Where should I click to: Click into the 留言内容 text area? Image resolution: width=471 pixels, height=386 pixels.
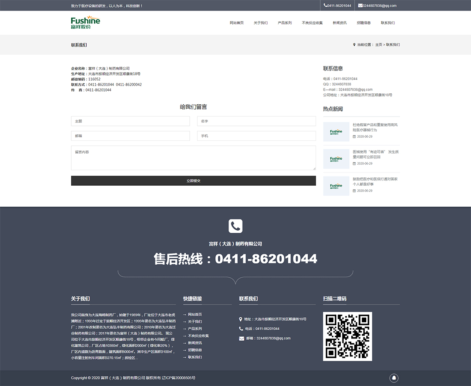[x=193, y=158]
